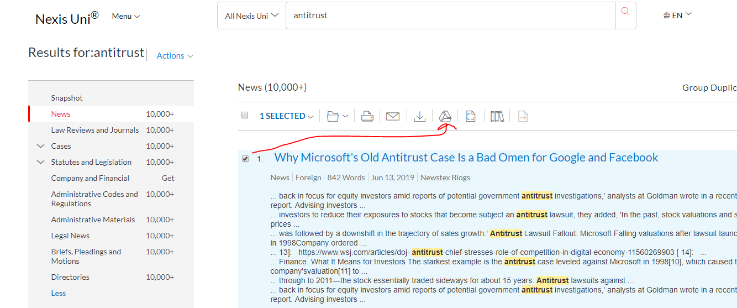Print the selected document

pyautogui.click(x=367, y=116)
